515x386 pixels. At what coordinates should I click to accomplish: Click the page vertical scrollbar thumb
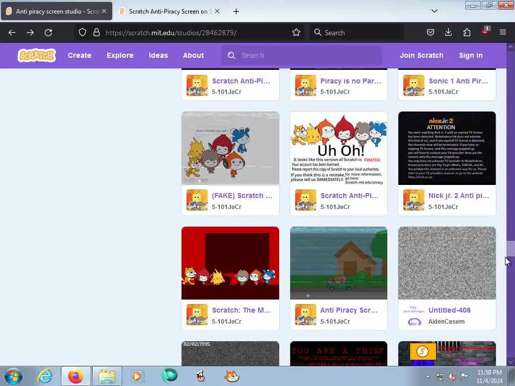coord(510,248)
